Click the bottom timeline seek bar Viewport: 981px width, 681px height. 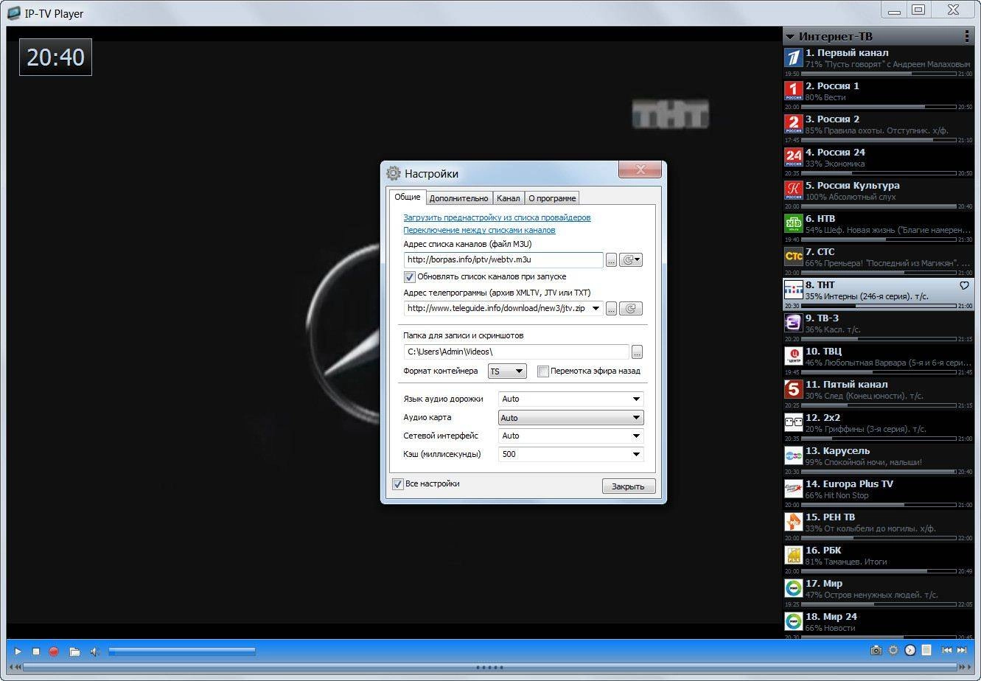[x=489, y=668]
